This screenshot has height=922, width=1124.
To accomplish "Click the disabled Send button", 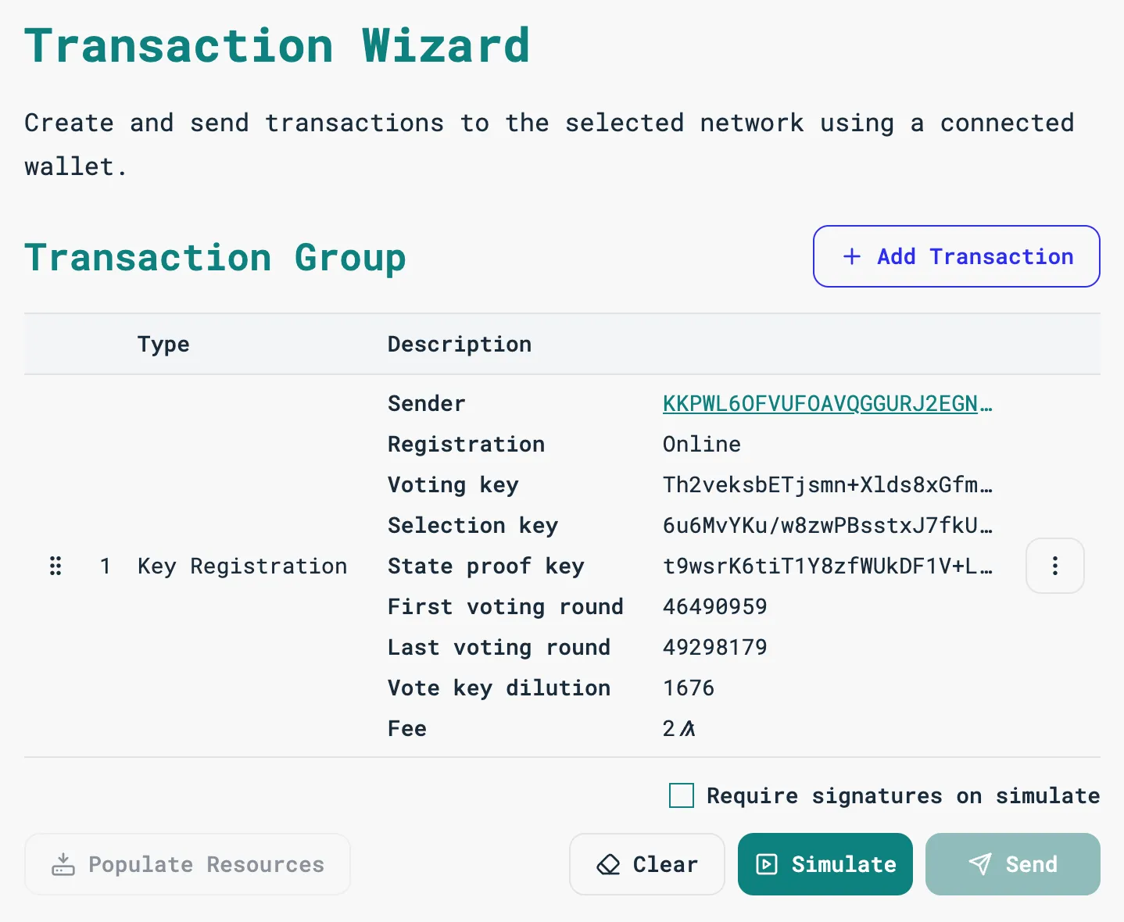I will (x=1012, y=864).
